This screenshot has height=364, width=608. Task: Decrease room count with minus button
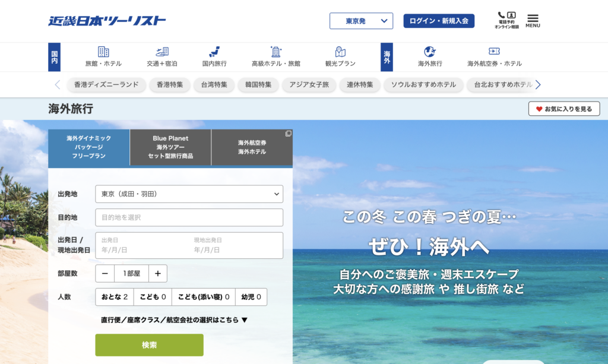105,274
